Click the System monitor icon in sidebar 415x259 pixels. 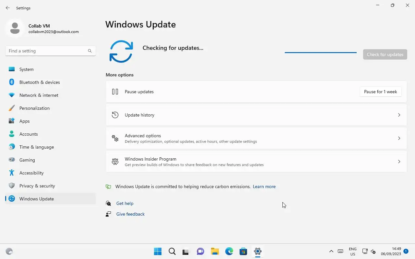(12, 69)
